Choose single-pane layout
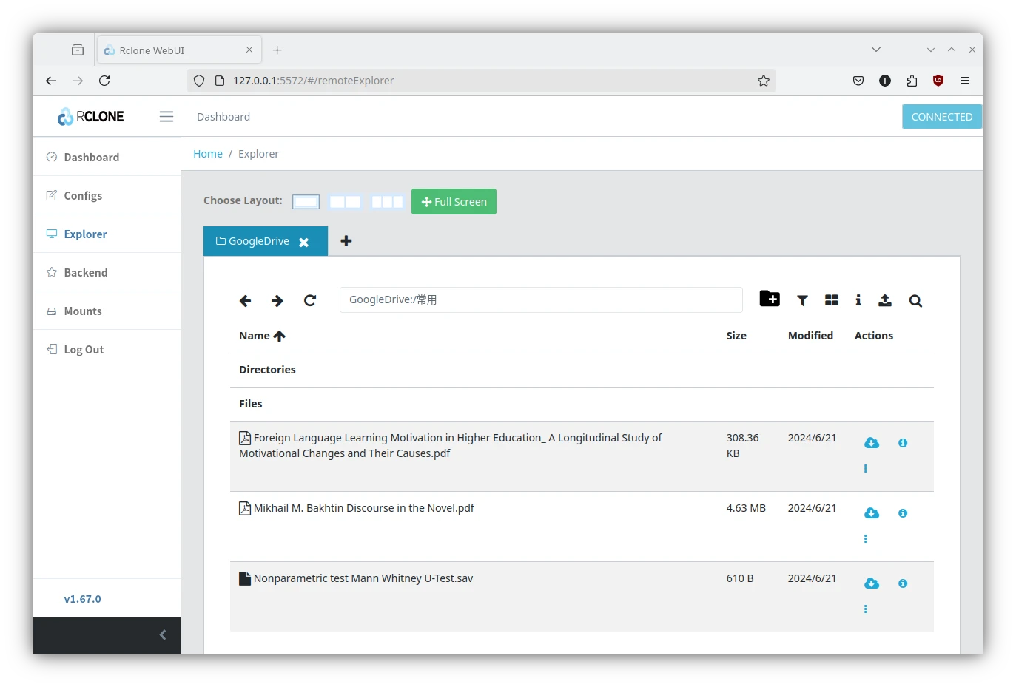1016x687 pixels. click(306, 202)
